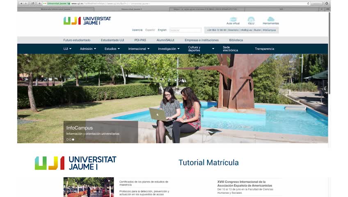
Task: Click the large UJI Universitat Jaume I overlay logo
Action: (x=76, y=163)
